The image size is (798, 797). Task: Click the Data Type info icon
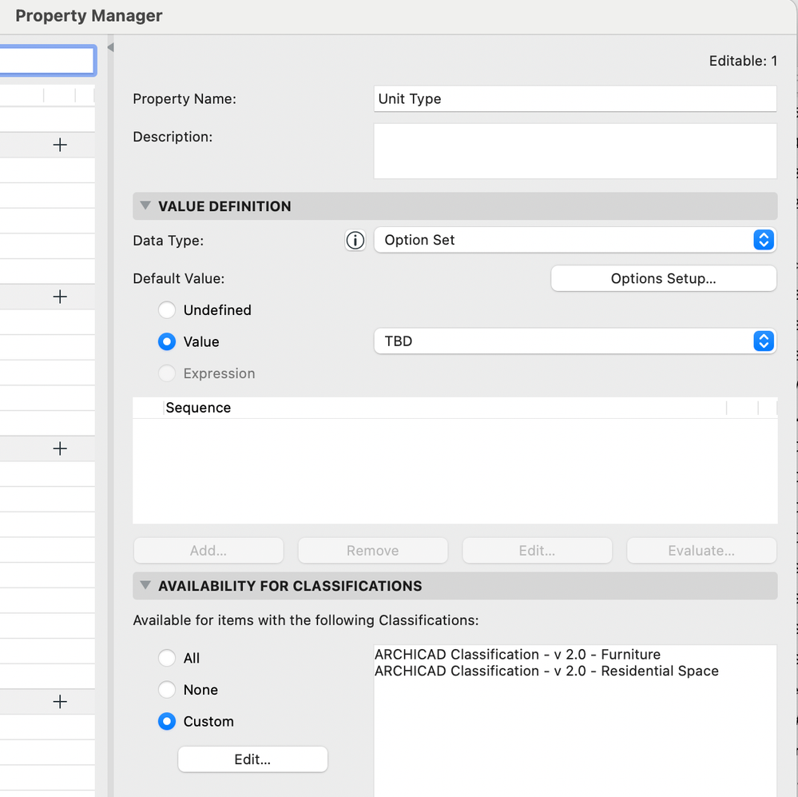click(x=355, y=240)
